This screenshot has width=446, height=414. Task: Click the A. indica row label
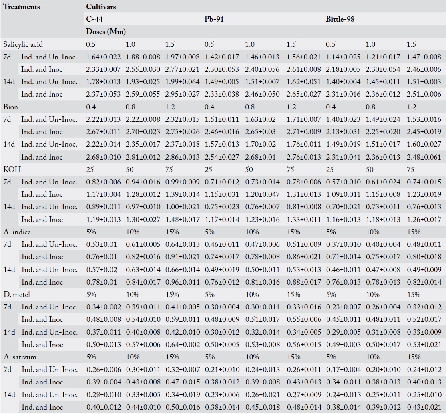(x=17, y=232)
